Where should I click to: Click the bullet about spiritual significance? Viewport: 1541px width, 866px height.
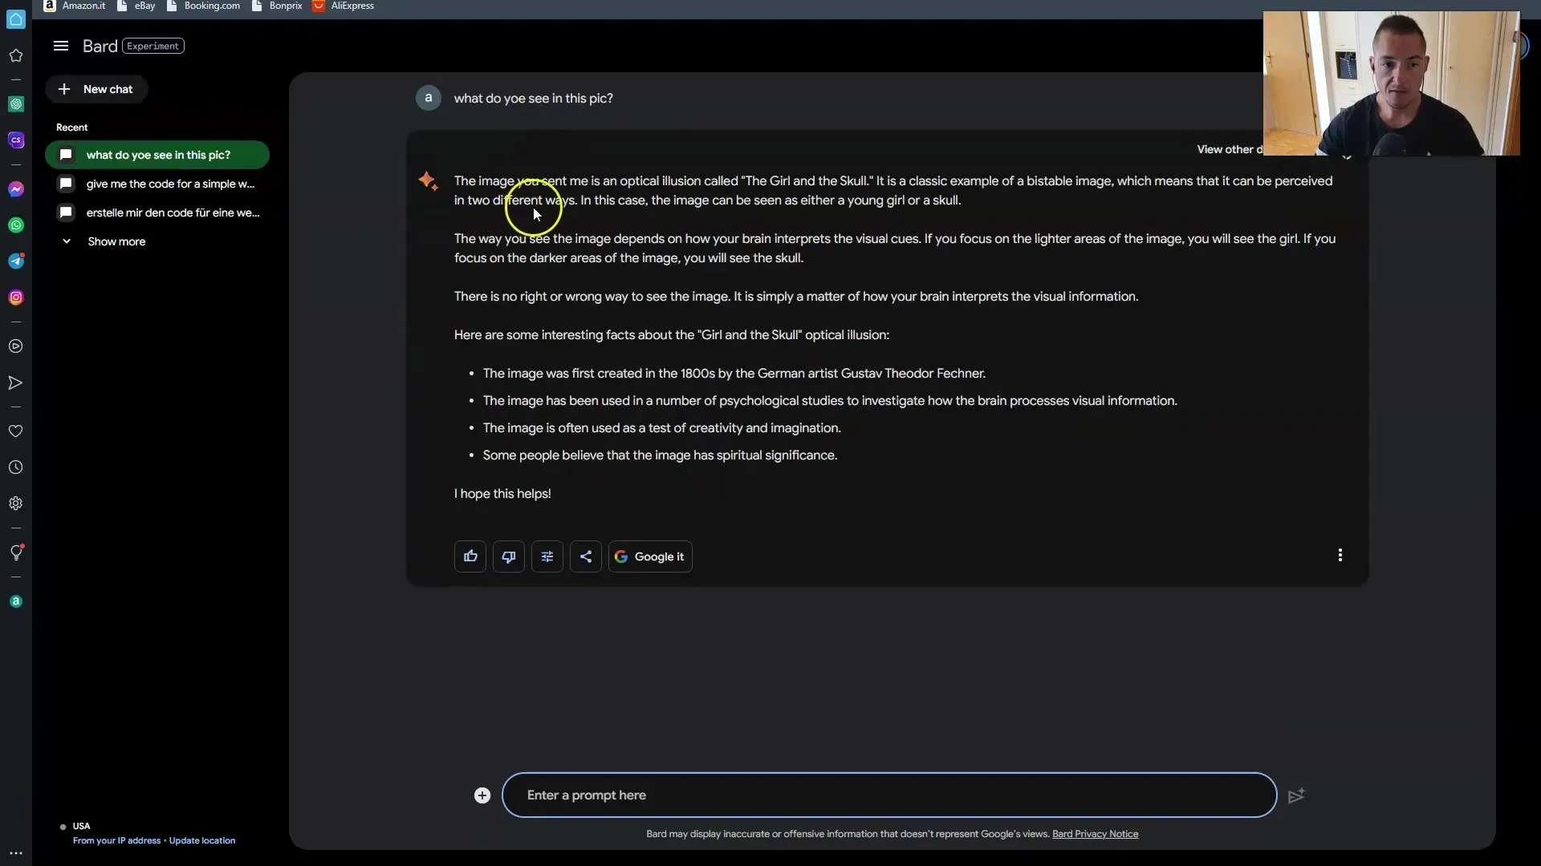(660, 455)
